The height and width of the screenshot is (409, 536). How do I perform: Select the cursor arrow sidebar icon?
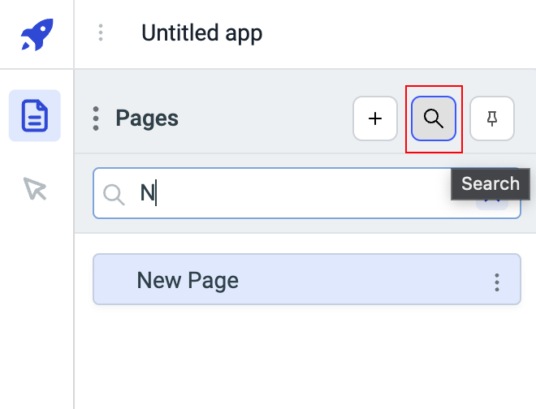point(35,189)
